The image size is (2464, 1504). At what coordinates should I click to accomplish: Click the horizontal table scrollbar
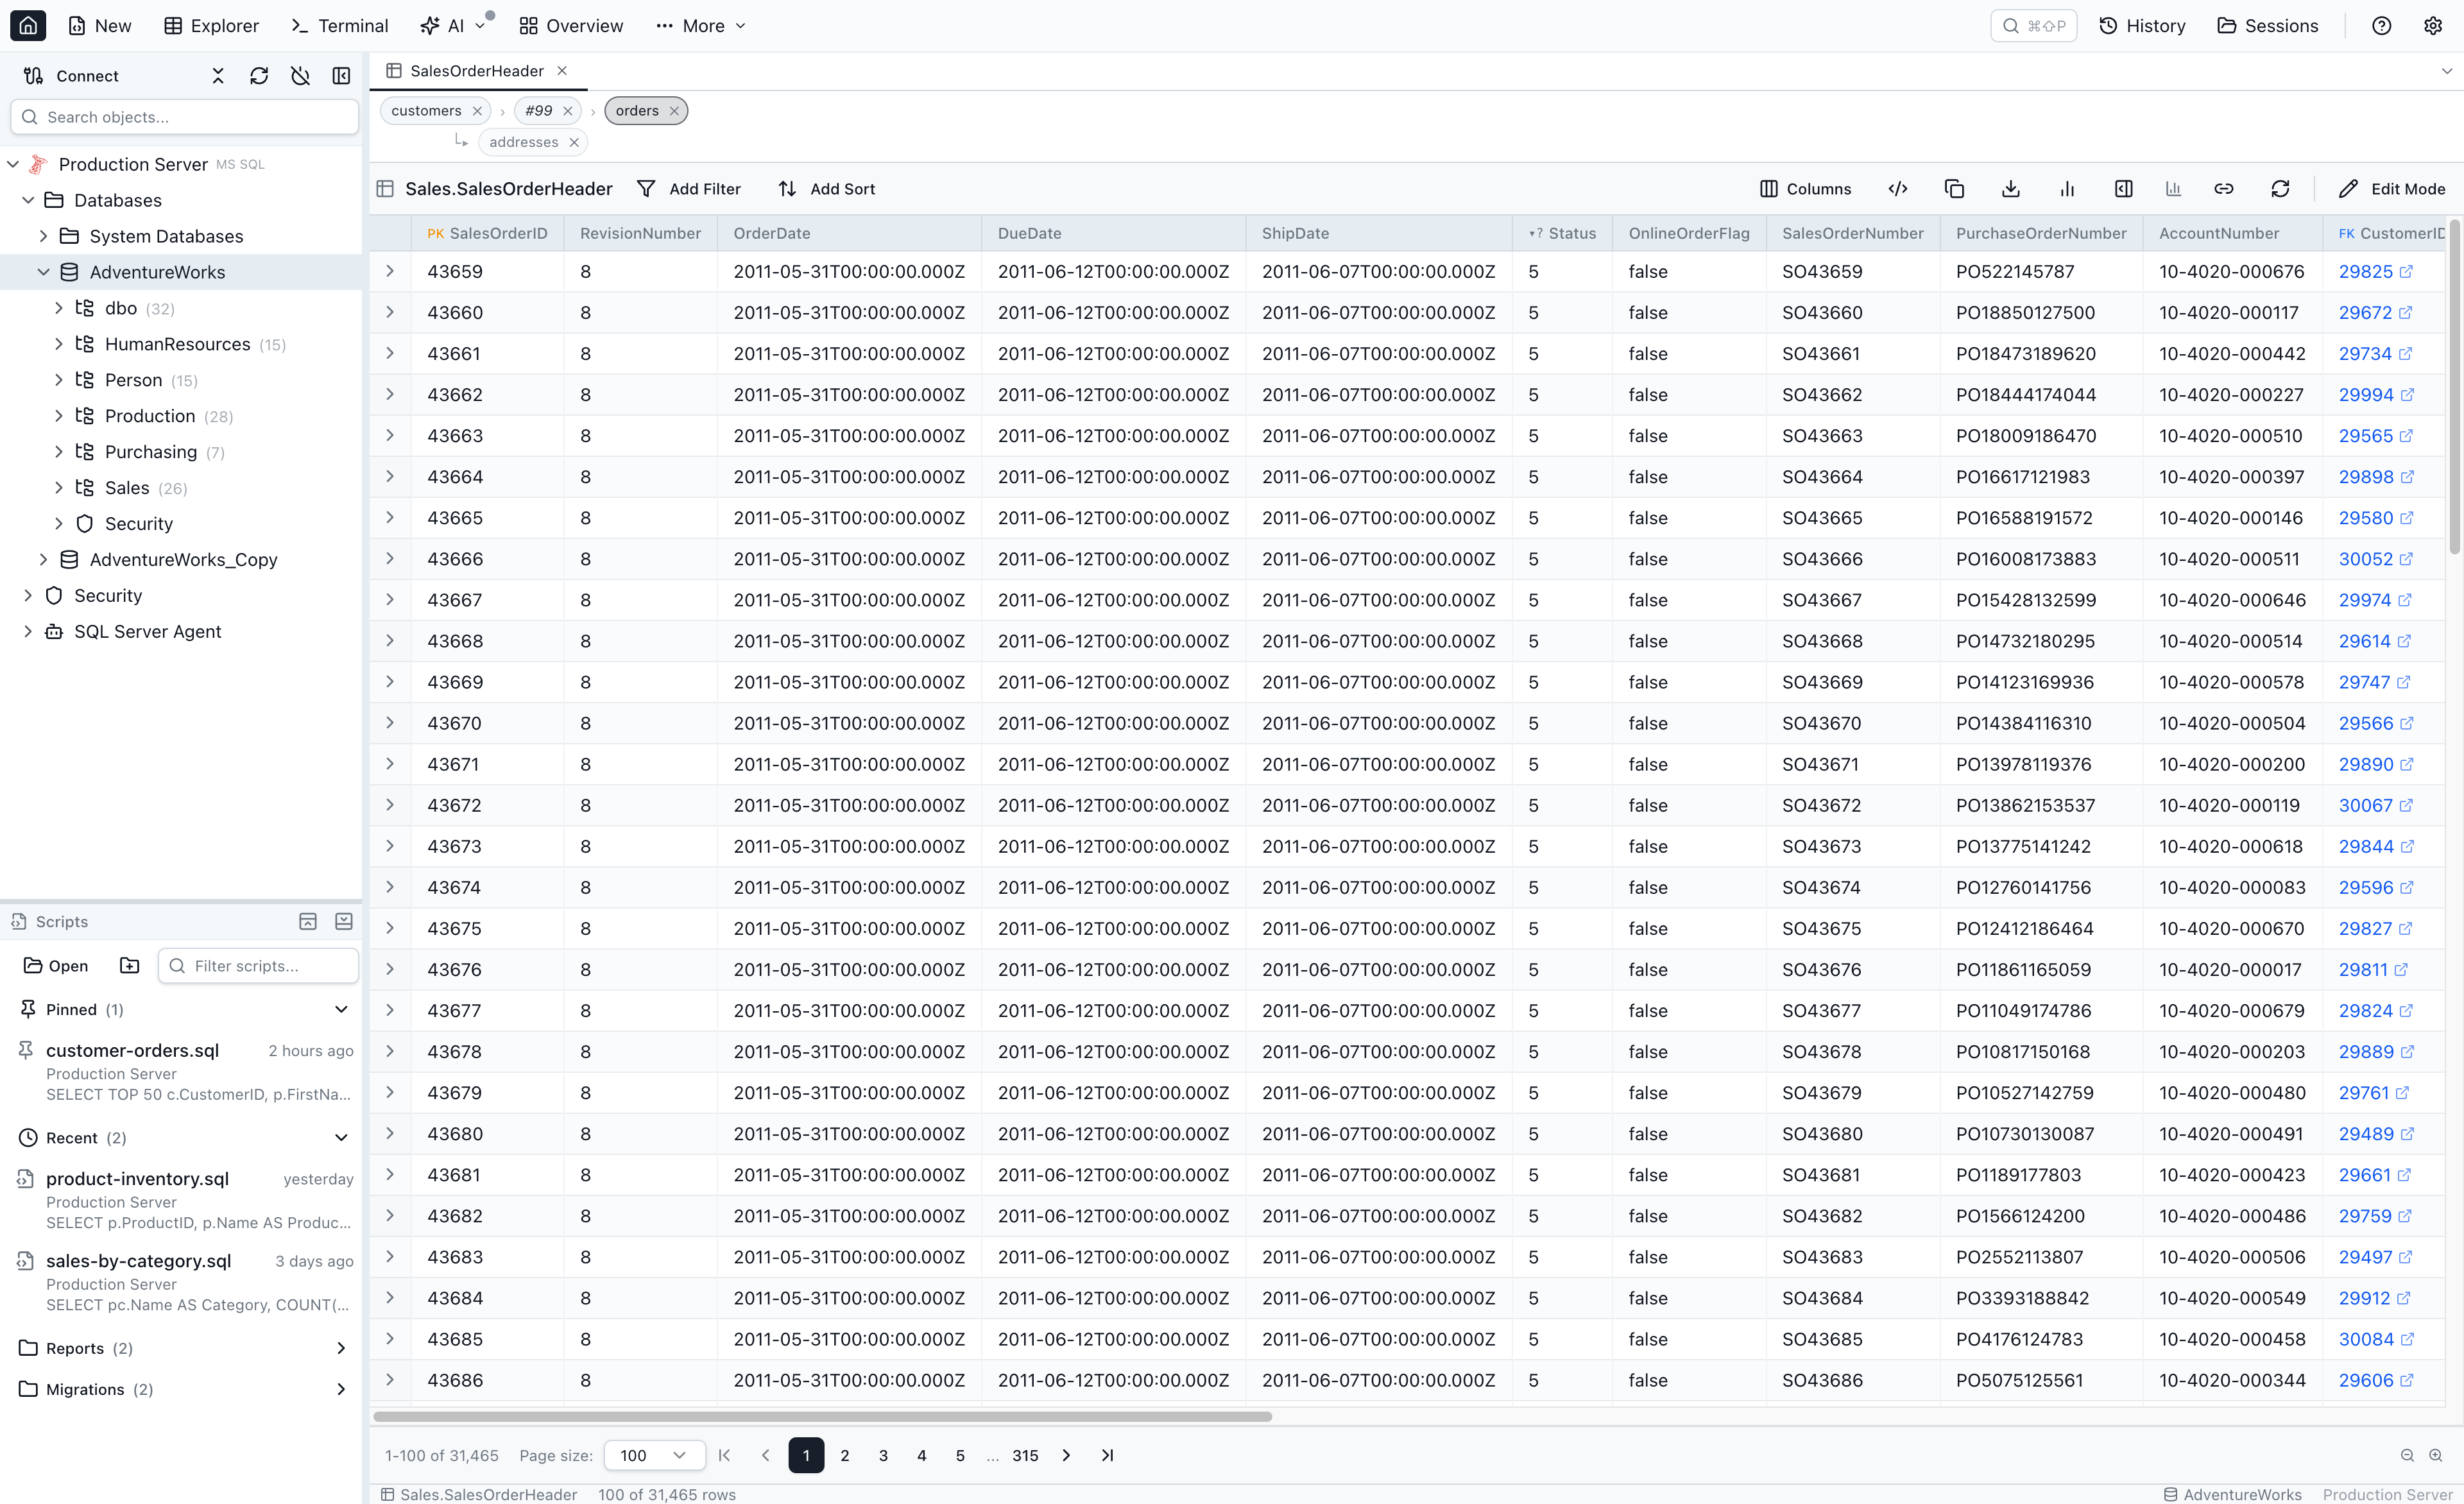pyautogui.click(x=822, y=1417)
